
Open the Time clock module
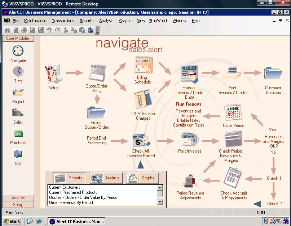coord(18,71)
